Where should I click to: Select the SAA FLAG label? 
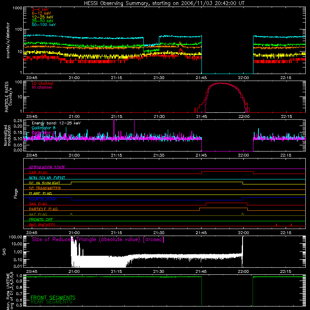point(38,204)
